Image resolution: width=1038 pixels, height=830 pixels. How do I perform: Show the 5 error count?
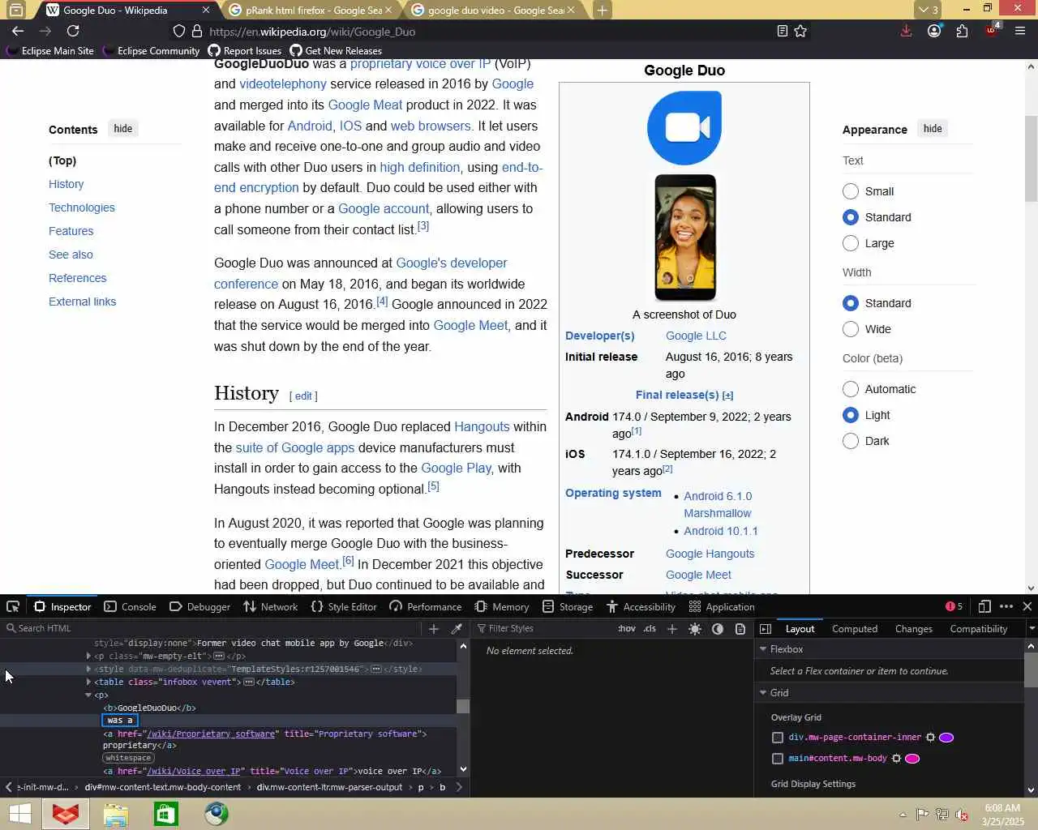click(954, 606)
